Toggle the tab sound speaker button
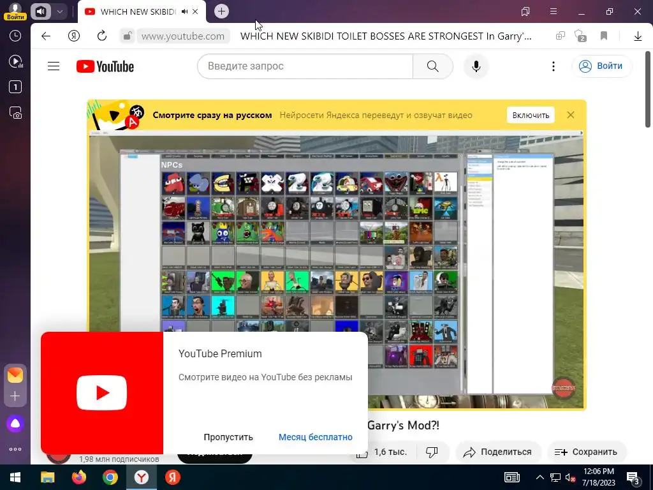The width and height of the screenshot is (653, 490). [40, 11]
